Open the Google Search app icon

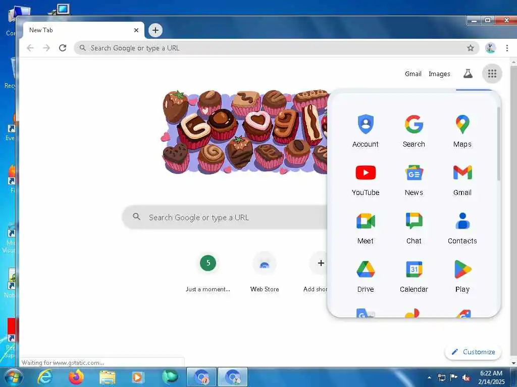tap(414, 131)
